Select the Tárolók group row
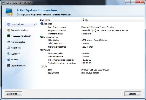This screenshot has width=146, height=100. coord(92,50)
